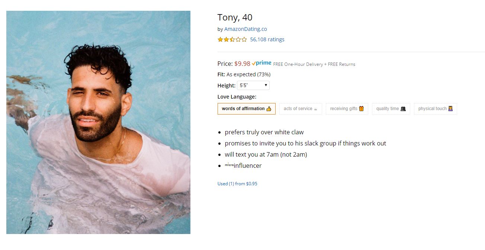Click the micro influencer bullet point
The width and height of the screenshot is (485, 250).
point(243,166)
